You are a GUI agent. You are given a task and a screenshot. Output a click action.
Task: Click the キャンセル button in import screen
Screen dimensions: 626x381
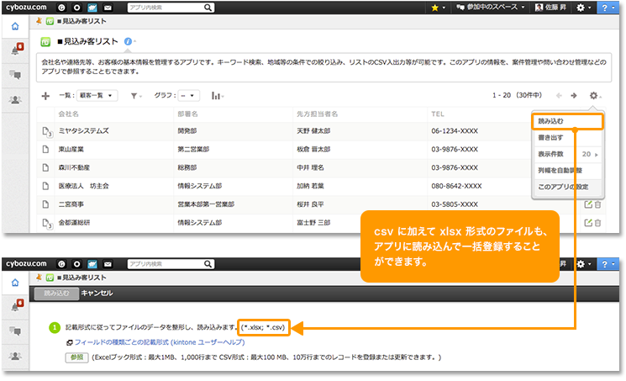[x=97, y=293]
